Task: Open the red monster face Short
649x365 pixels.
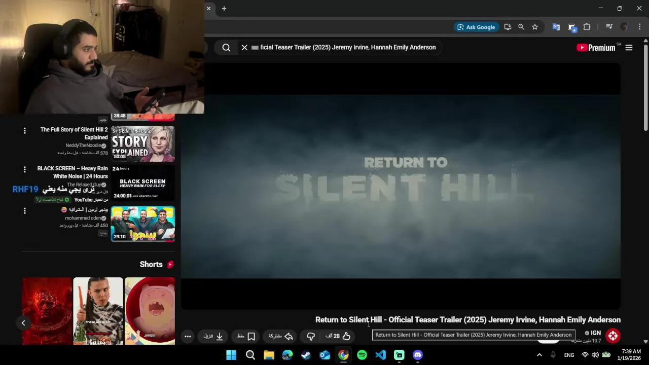Action: [47, 311]
